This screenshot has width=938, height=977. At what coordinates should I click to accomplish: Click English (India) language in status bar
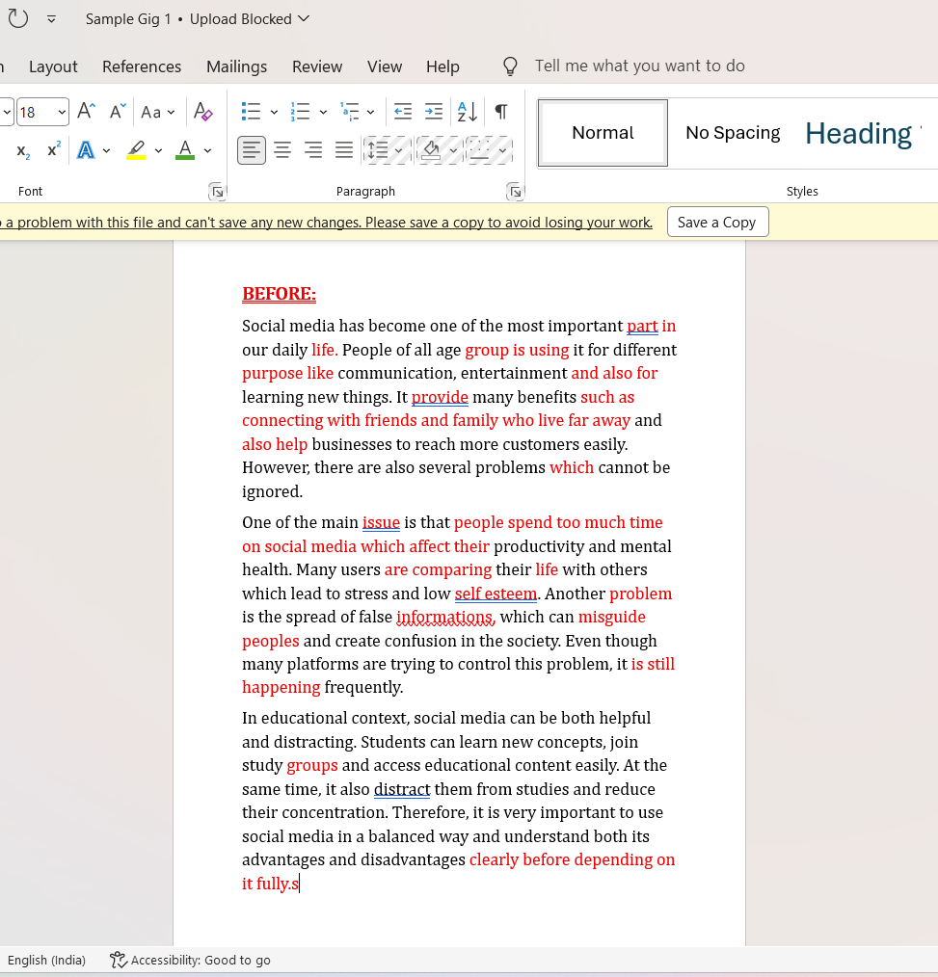46,961
